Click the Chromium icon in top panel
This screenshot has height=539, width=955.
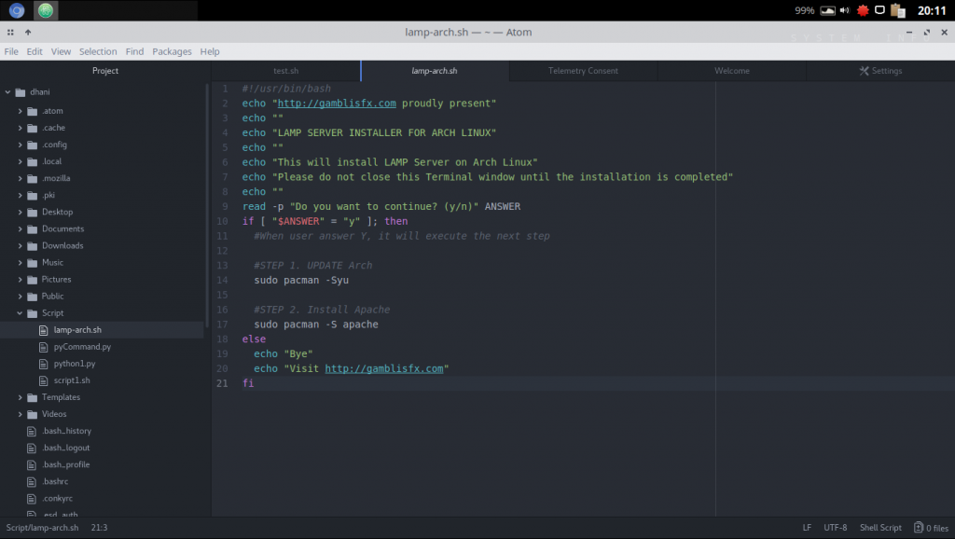click(x=16, y=11)
